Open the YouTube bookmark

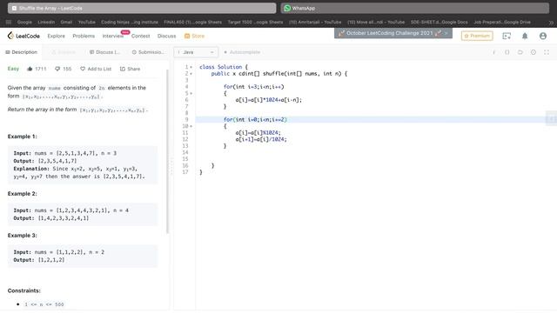click(x=87, y=22)
